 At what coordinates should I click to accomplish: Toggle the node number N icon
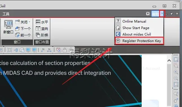tap(43, 50)
